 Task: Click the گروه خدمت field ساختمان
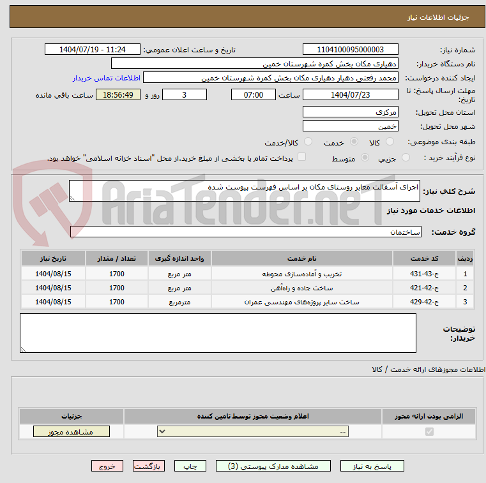pyautogui.click(x=246, y=232)
